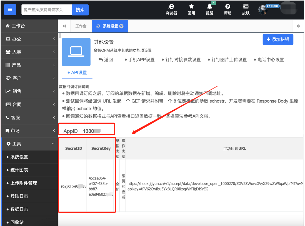Viewport: 305px width, 226px height.
Task: Click the diamond icon beside 客户
Action: point(8,78)
